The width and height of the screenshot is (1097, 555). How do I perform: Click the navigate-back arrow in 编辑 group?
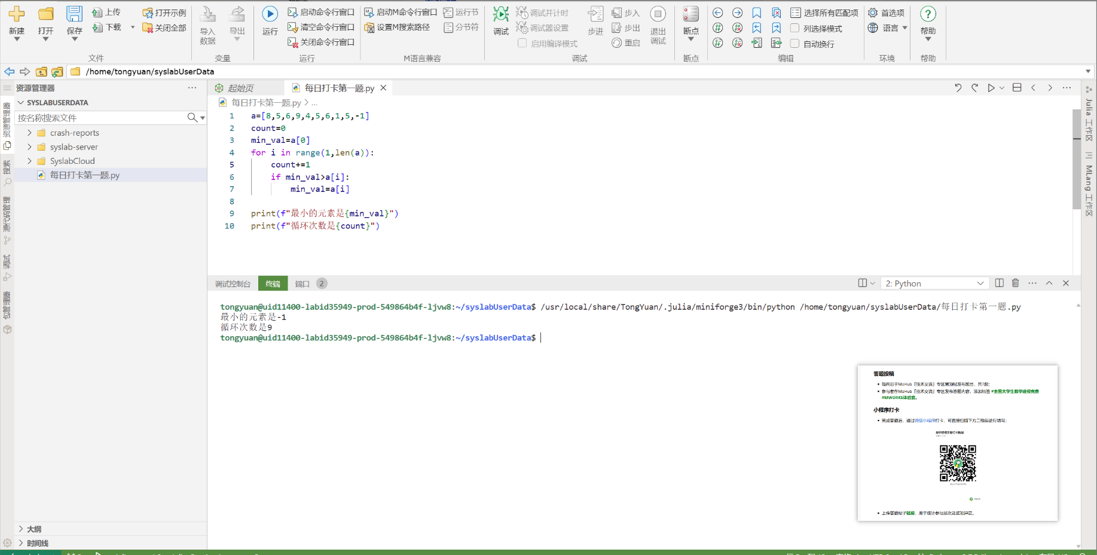tap(718, 13)
